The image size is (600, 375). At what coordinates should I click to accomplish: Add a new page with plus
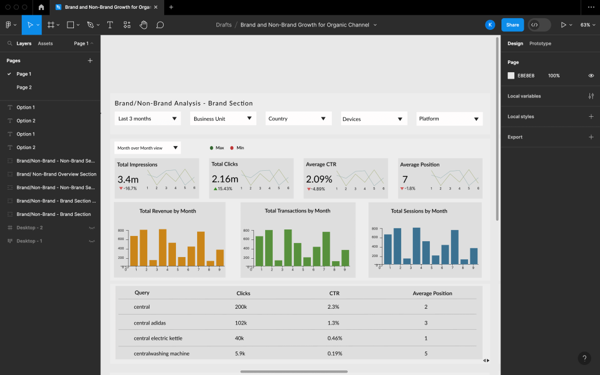tap(90, 60)
